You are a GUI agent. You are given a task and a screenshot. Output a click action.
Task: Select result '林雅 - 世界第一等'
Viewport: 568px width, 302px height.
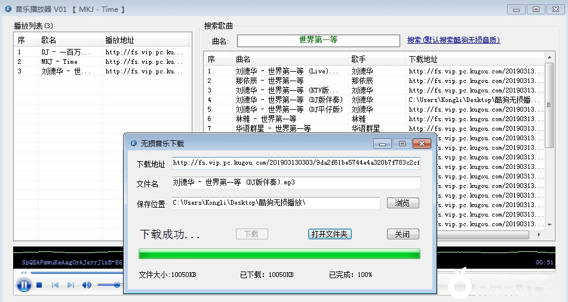point(374,119)
